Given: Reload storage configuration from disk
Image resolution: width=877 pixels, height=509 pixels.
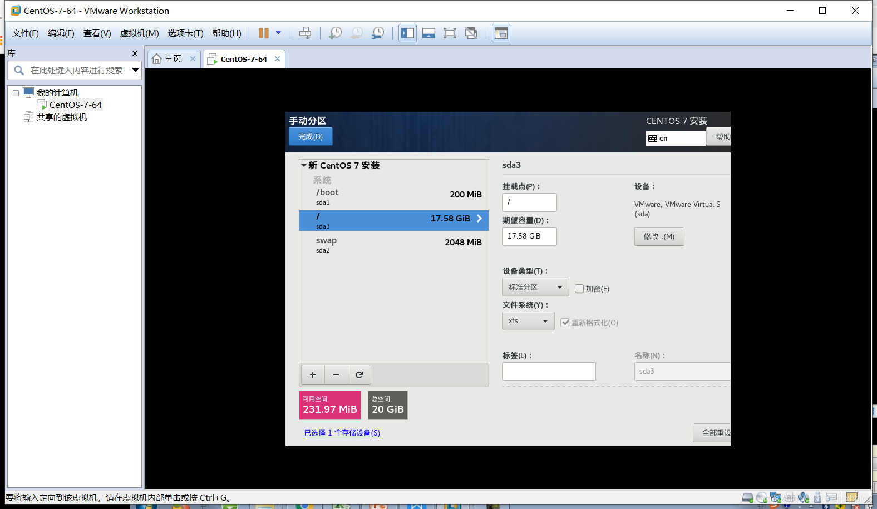Looking at the screenshot, I should click(x=359, y=375).
